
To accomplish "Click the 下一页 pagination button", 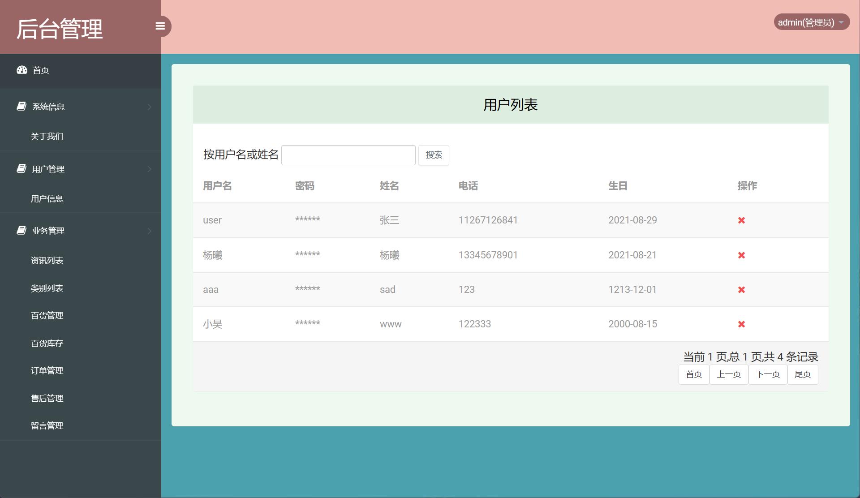I will click(767, 374).
